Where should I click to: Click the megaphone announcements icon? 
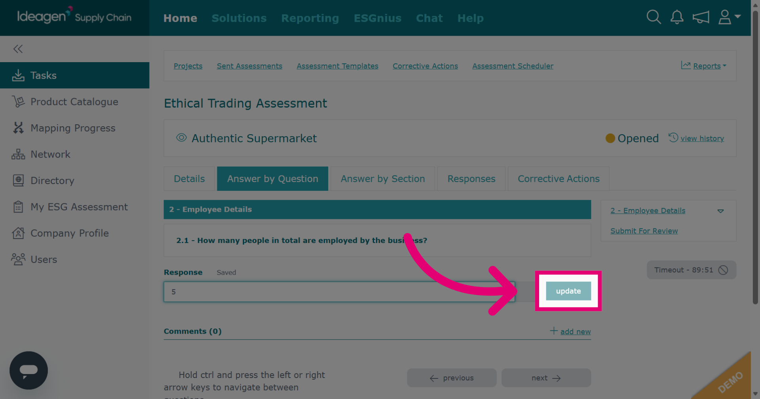click(701, 17)
